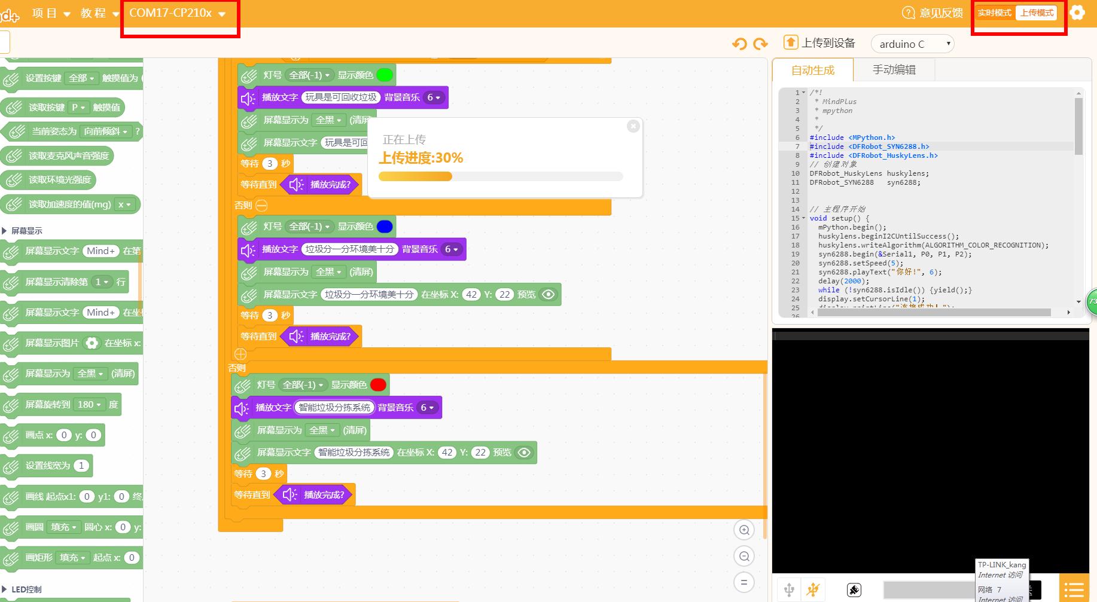Image resolution: width=1097 pixels, height=602 pixels.
Task: Click the serial input field at bottom
Action: coord(929,590)
